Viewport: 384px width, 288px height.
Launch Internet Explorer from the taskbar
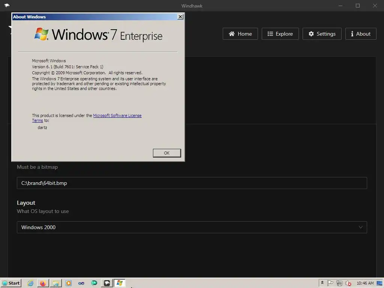[31, 283]
